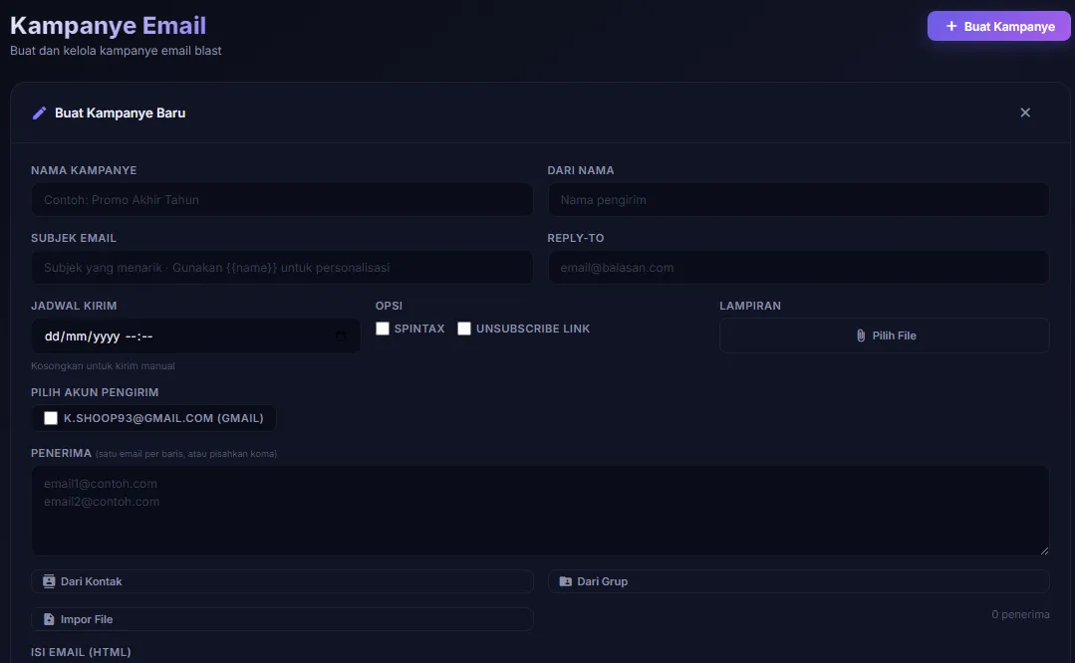Click the Kampanye Email page heading
Screen dimensions: 1075x663
[108, 25]
